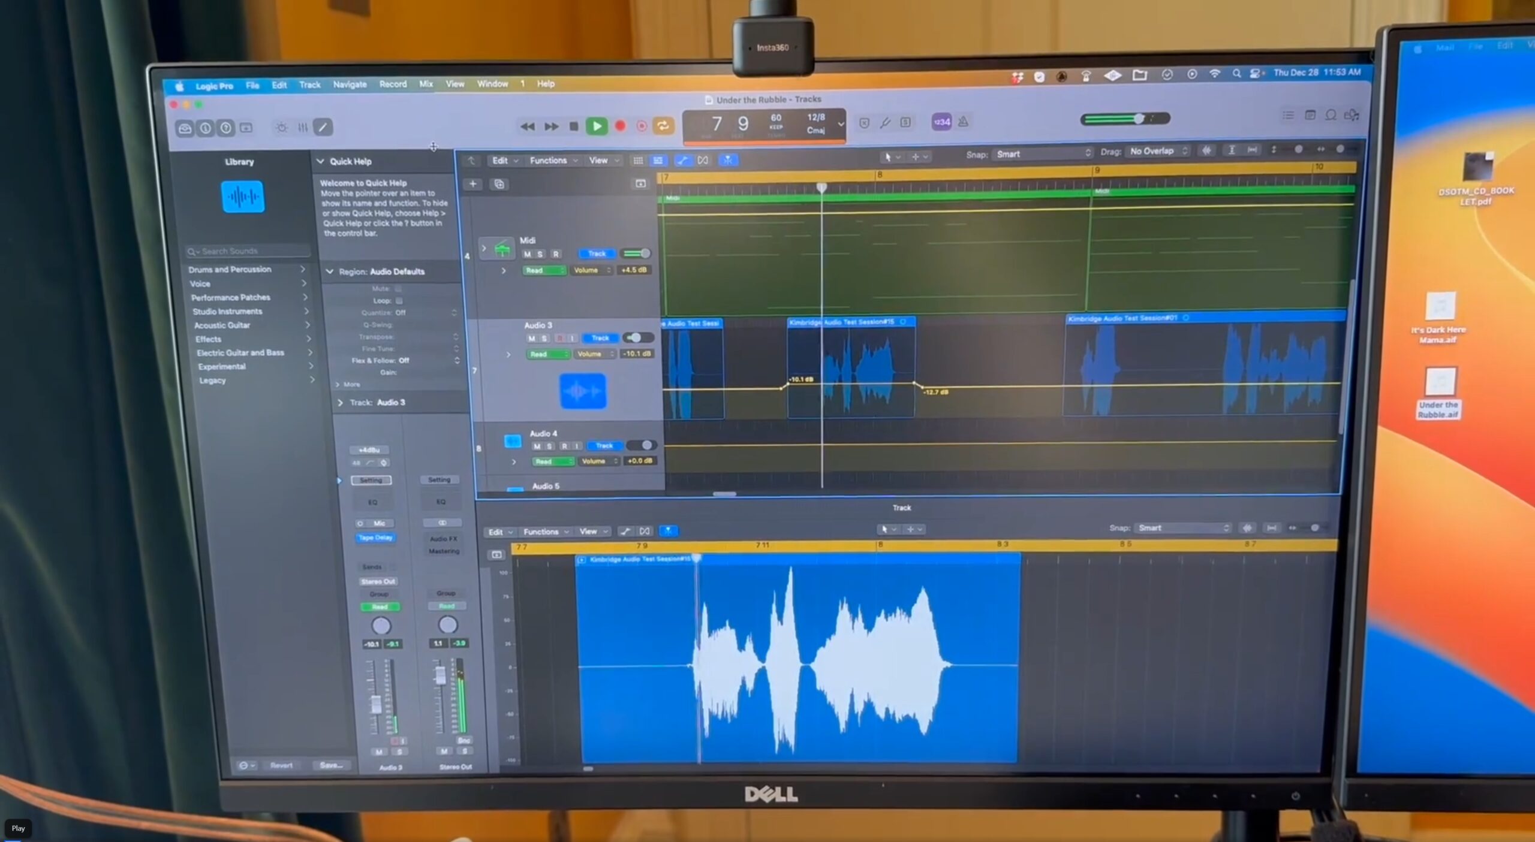Click the duplicate track button
This screenshot has height=842, width=1535.
coord(499,184)
